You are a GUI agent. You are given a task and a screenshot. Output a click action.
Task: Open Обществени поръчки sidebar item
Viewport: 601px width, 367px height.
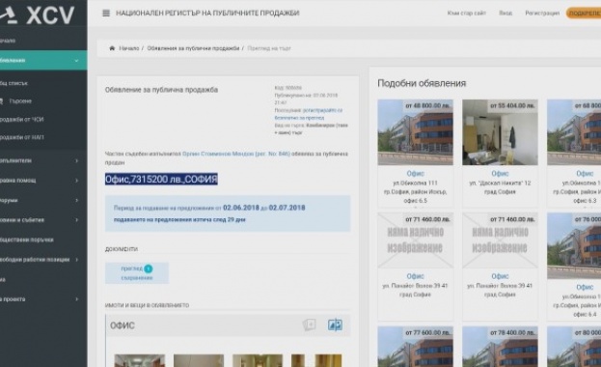[27, 240]
